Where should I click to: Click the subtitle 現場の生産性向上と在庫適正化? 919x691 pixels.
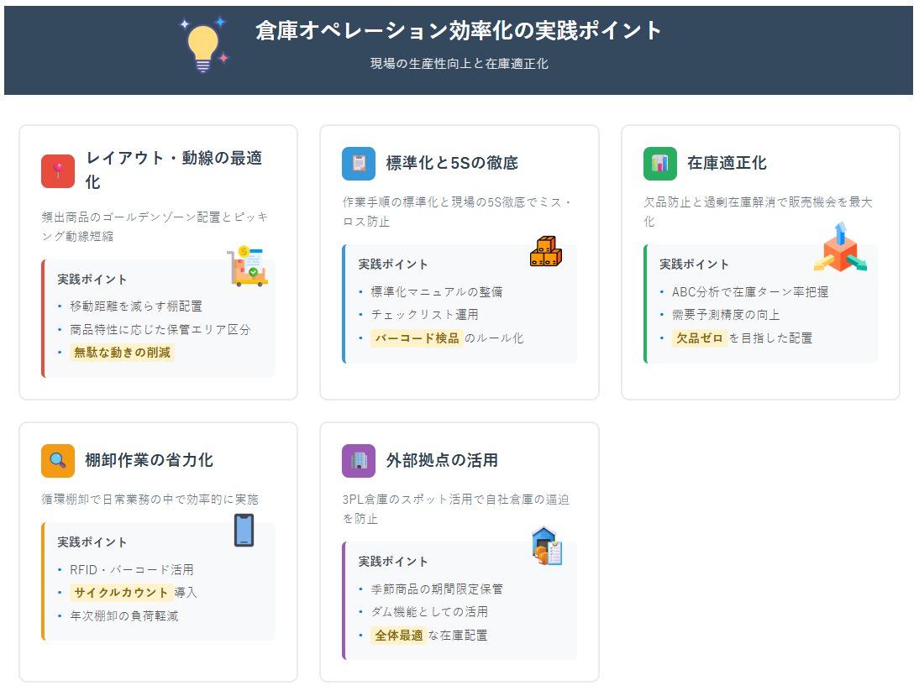459,64
